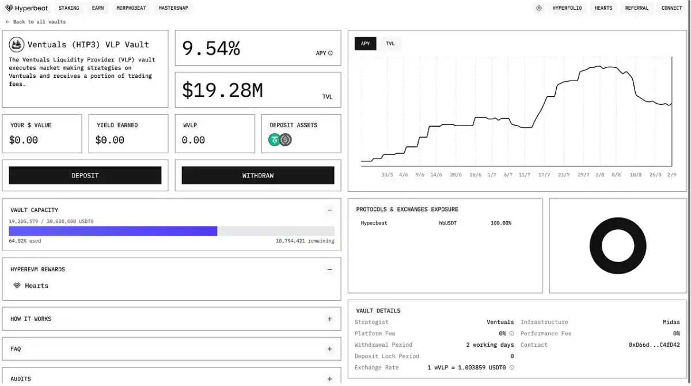Click the Exchange Rate info icon
This screenshot has width=691, height=386.
pyautogui.click(x=512, y=368)
